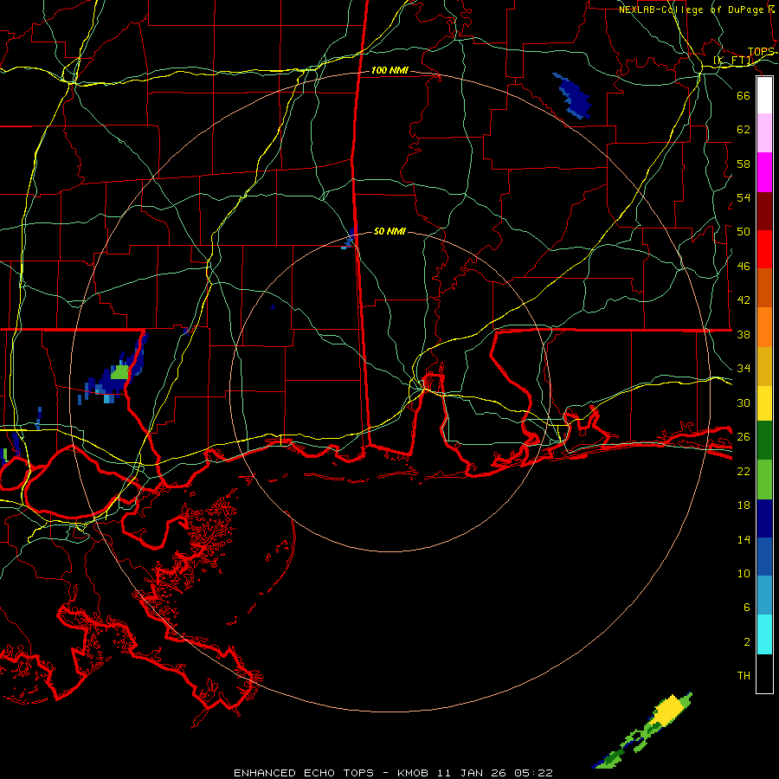Viewport: 779px width, 779px height.
Task: Click the '34' legend label
Action: [744, 369]
